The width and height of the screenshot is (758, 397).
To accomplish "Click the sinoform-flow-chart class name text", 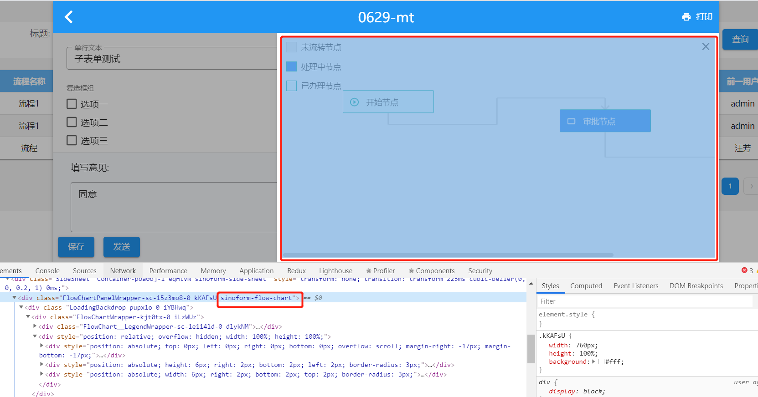I will [256, 298].
